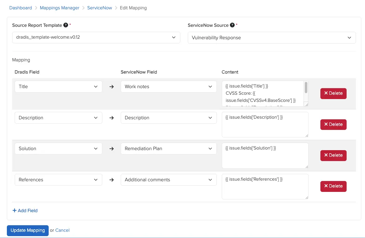This screenshot has height=238, width=365.
Task: Open the Remediation Plan dropdown
Action: coord(168,149)
